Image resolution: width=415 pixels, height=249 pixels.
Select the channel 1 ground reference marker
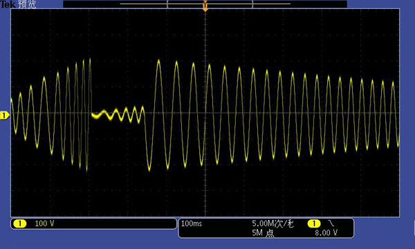5,116
